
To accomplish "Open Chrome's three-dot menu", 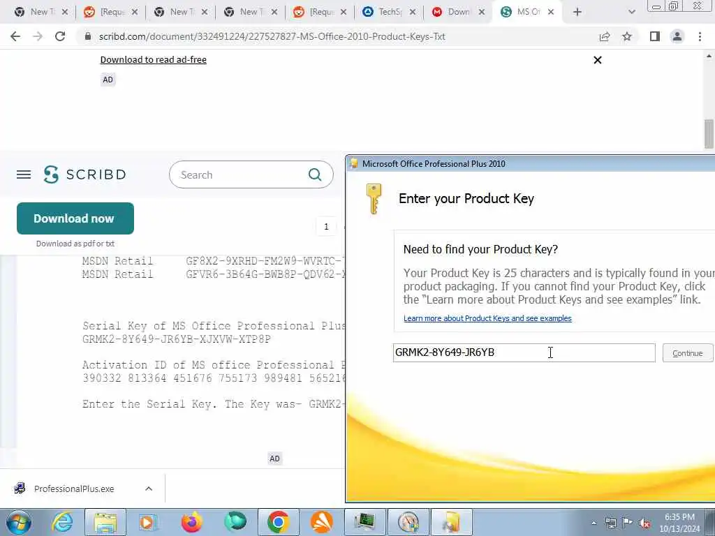I will 700,36.
